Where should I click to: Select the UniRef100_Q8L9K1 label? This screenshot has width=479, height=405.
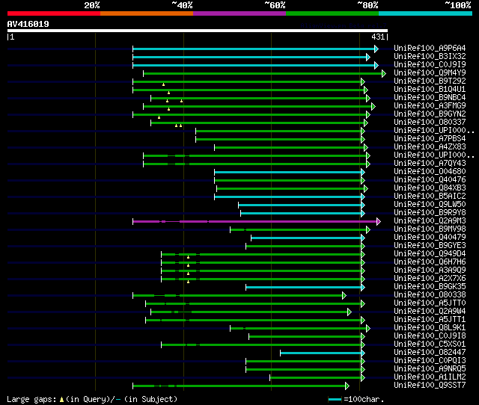point(430,328)
